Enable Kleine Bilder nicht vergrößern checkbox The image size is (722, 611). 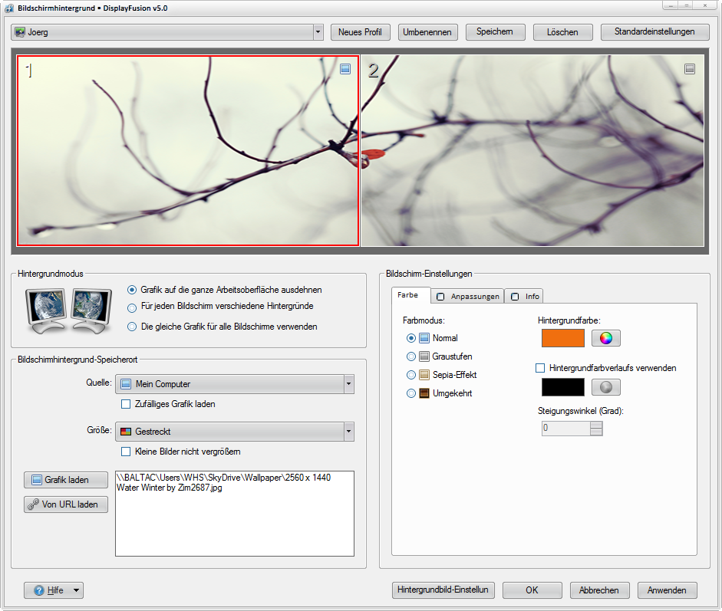126,452
